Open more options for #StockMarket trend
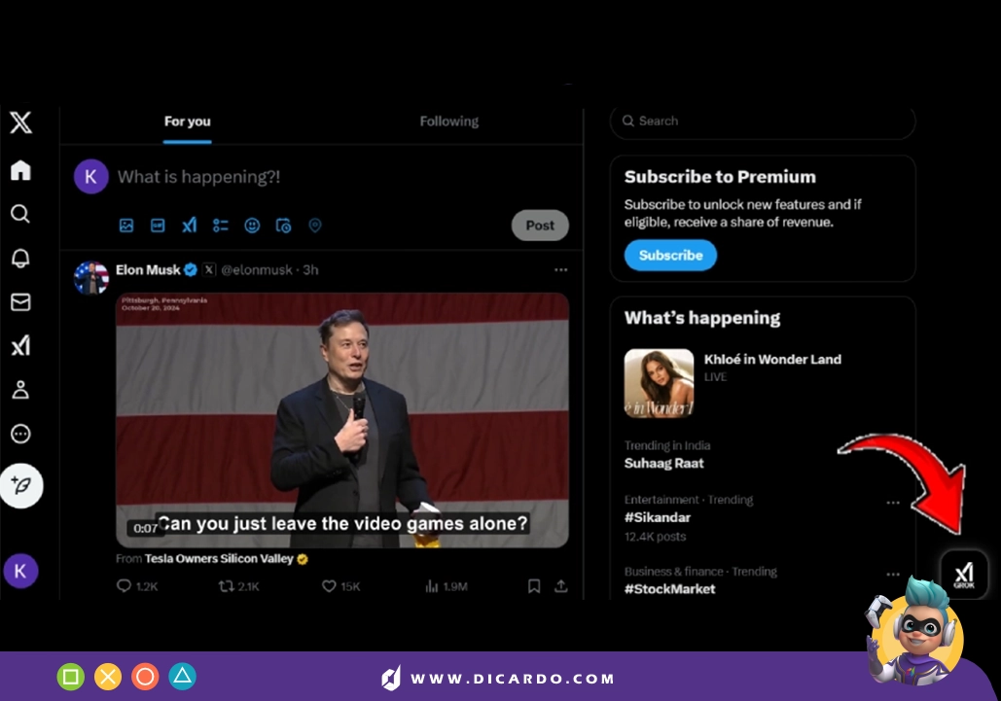The image size is (1001, 701). [893, 574]
